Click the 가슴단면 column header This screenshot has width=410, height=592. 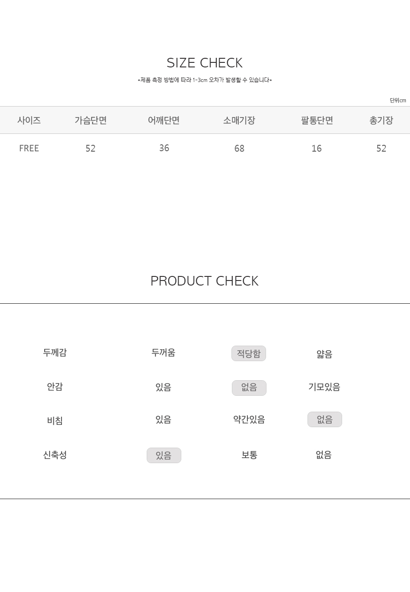pos(91,120)
